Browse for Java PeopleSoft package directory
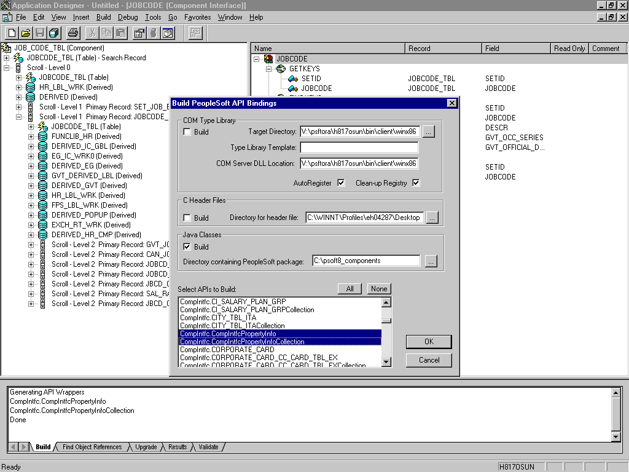The image size is (629, 472). pyautogui.click(x=431, y=261)
